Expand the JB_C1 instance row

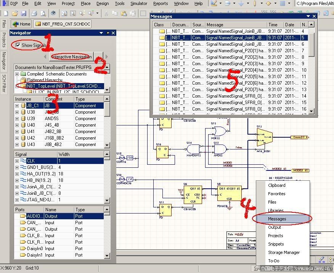tap(17, 106)
